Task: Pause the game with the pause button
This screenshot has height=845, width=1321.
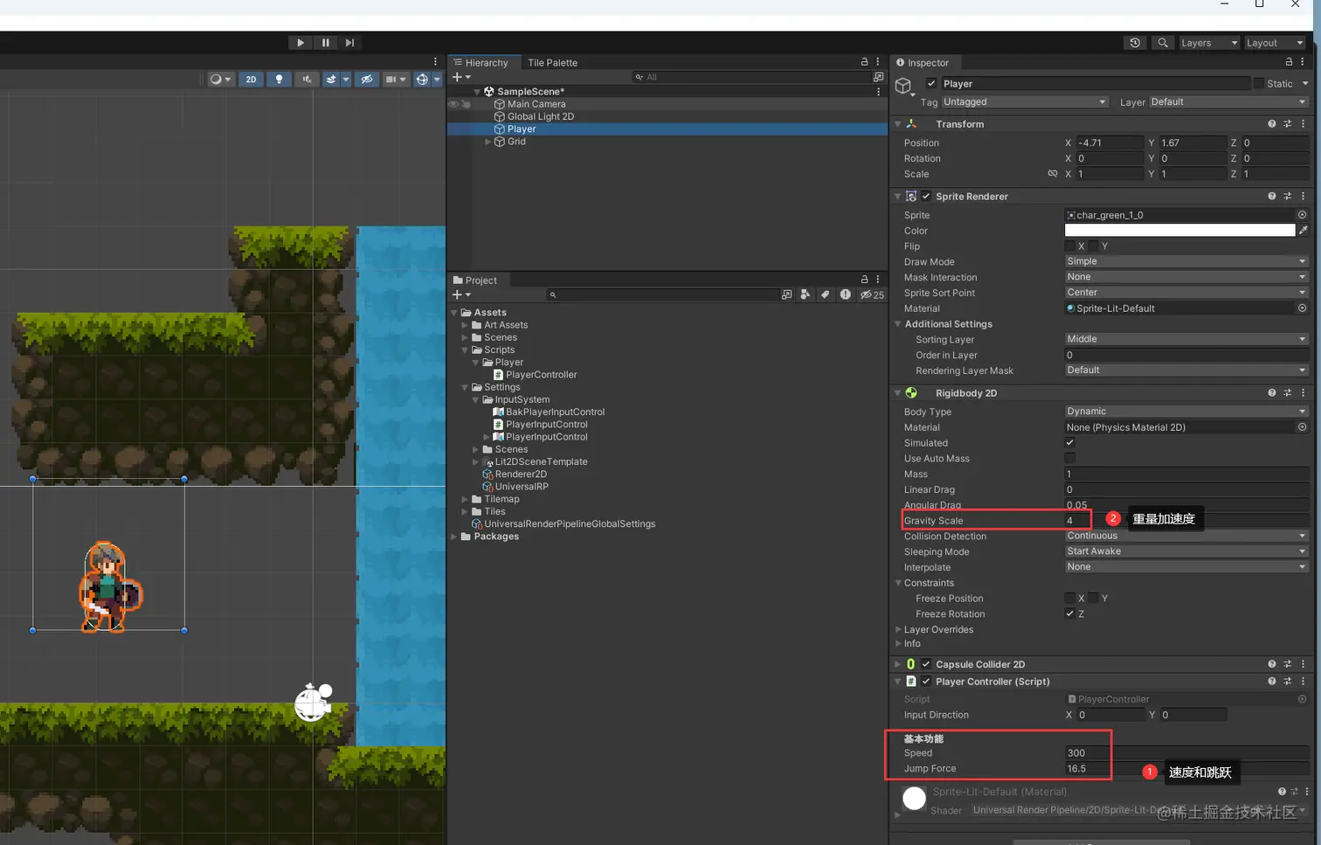Action: point(326,43)
